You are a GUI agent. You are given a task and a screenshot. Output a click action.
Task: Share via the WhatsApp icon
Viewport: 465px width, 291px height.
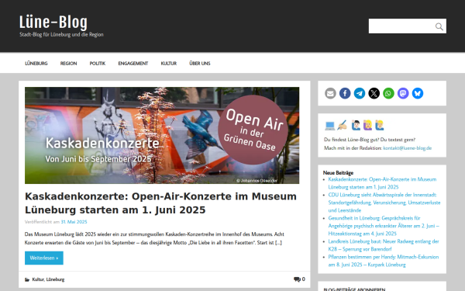tap(388, 93)
